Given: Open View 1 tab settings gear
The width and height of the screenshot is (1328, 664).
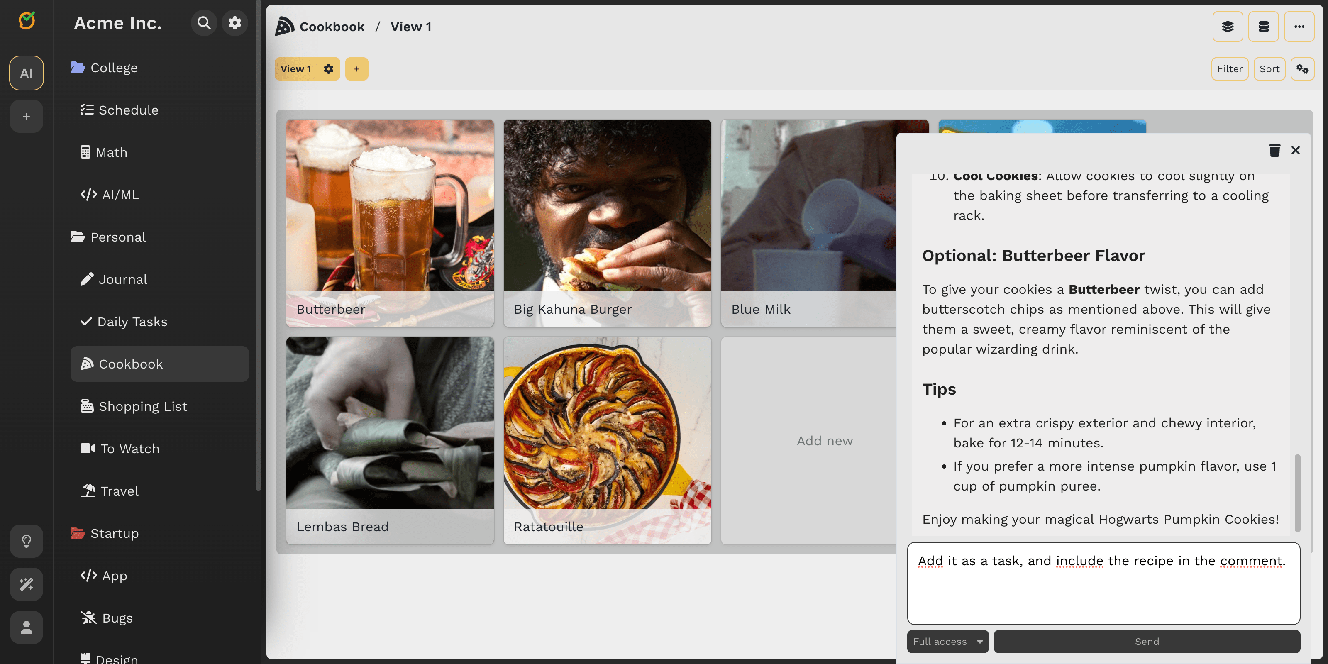Looking at the screenshot, I should point(328,69).
